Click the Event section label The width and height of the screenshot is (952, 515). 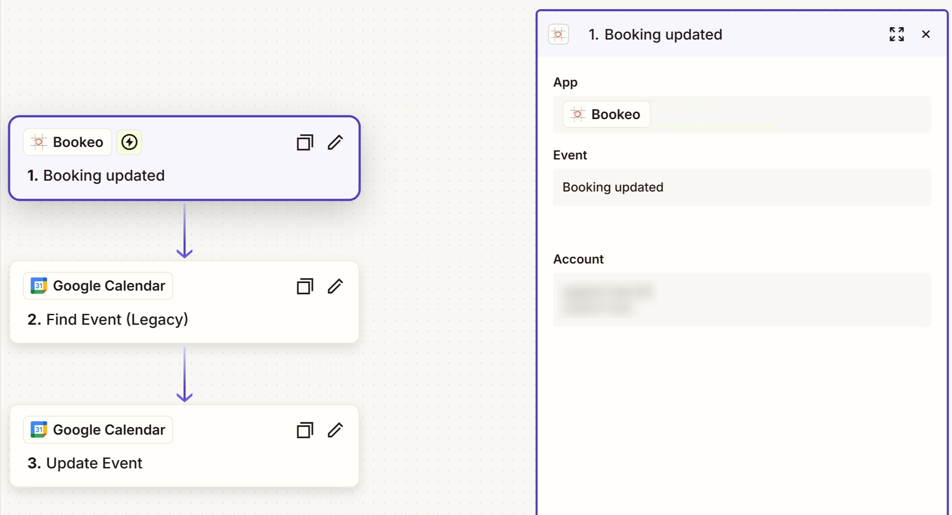[570, 155]
